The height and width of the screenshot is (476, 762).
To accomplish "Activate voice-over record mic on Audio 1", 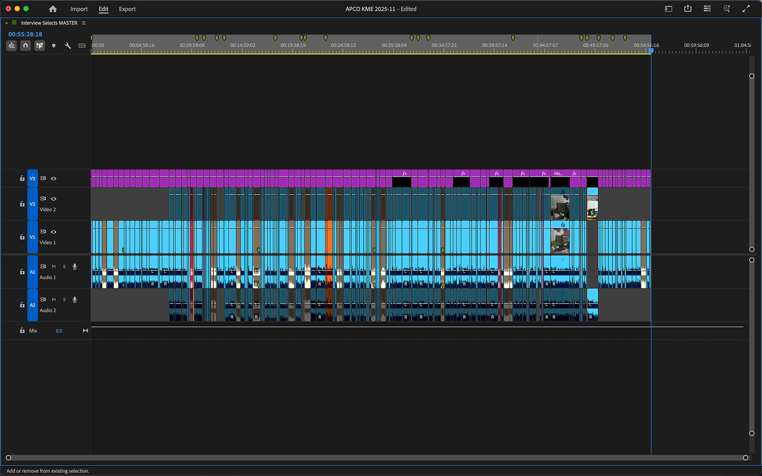I will pos(75,266).
